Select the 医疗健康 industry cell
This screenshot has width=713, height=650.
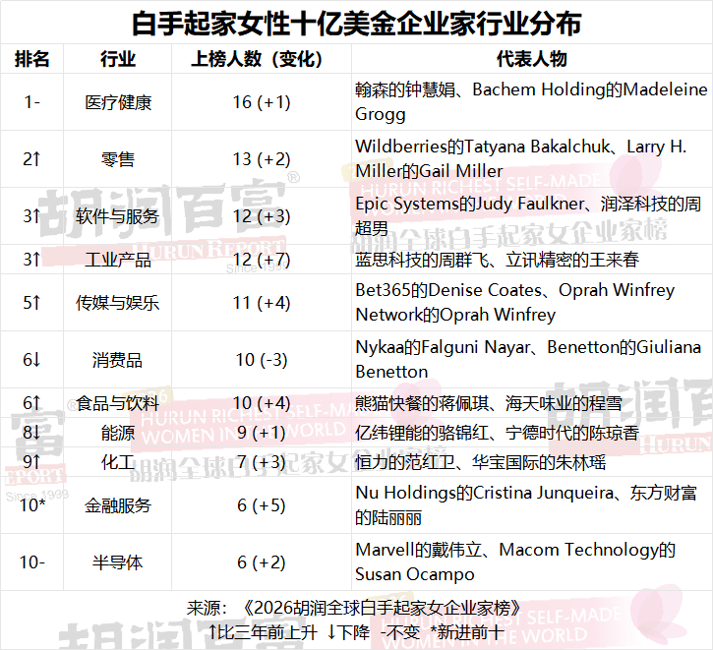(x=118, y=102)
